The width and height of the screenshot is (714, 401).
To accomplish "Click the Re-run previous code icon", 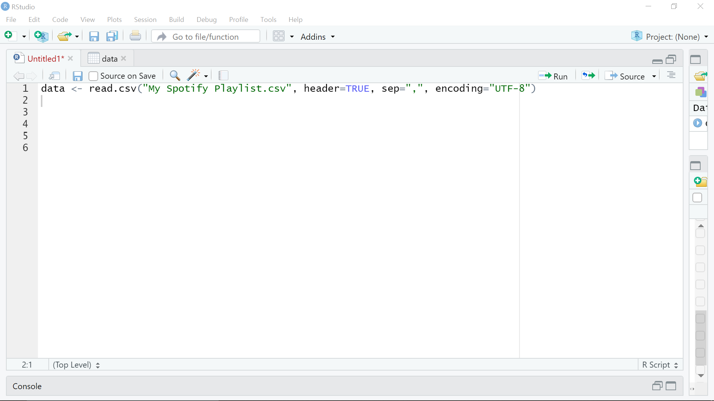I will (588, 76).
